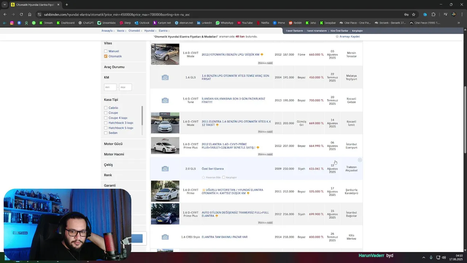Open the Özel Seri Elantra listing
This screenshot has width=467, height=263.
tap(213, 169)
